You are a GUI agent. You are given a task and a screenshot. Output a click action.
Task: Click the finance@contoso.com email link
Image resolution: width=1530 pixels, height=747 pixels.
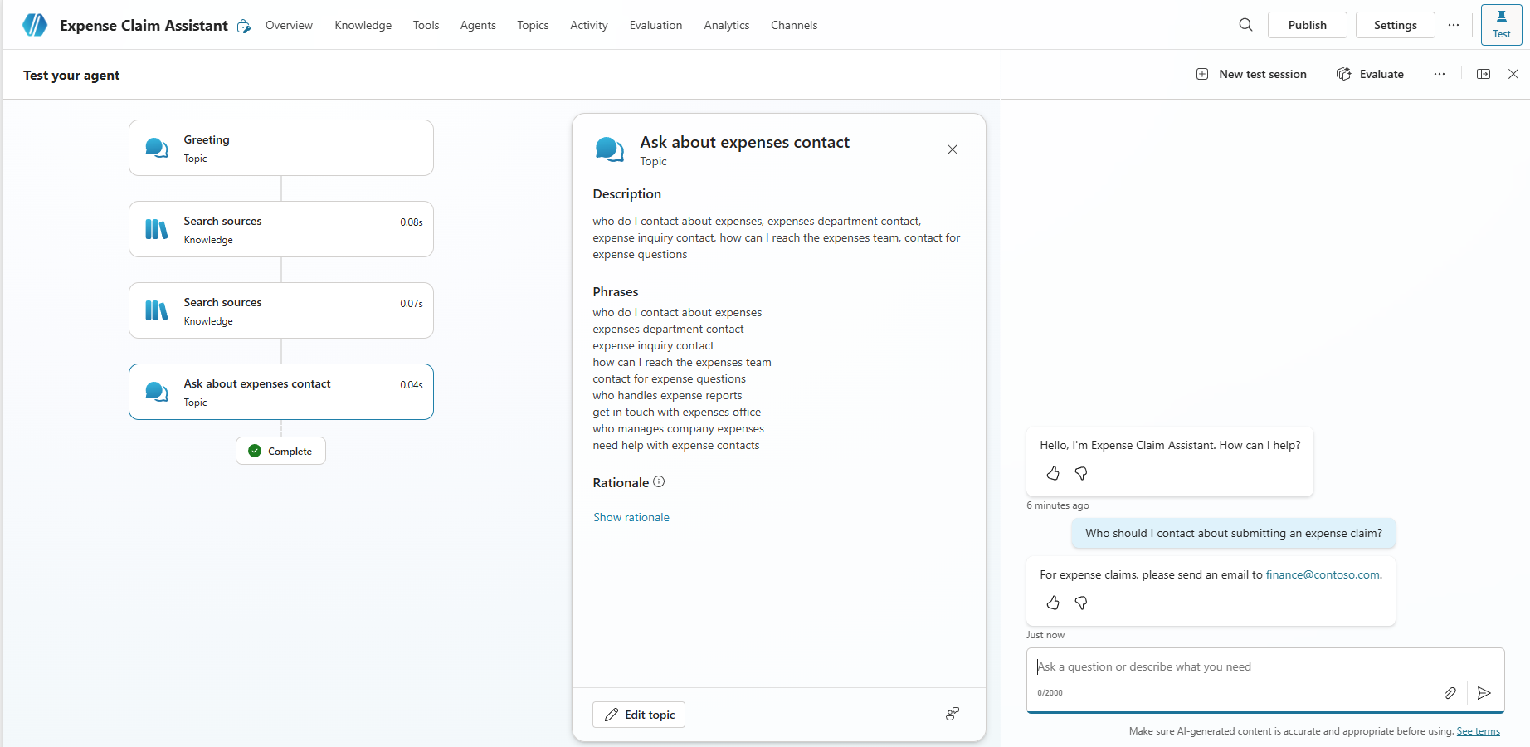click(x=1323, y=574)
